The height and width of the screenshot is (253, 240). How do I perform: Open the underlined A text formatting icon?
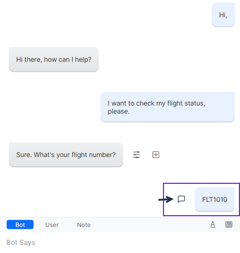coord(213,225)
